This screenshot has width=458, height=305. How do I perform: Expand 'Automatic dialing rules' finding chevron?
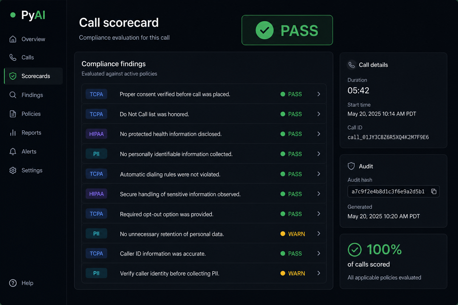click(319, 174)
